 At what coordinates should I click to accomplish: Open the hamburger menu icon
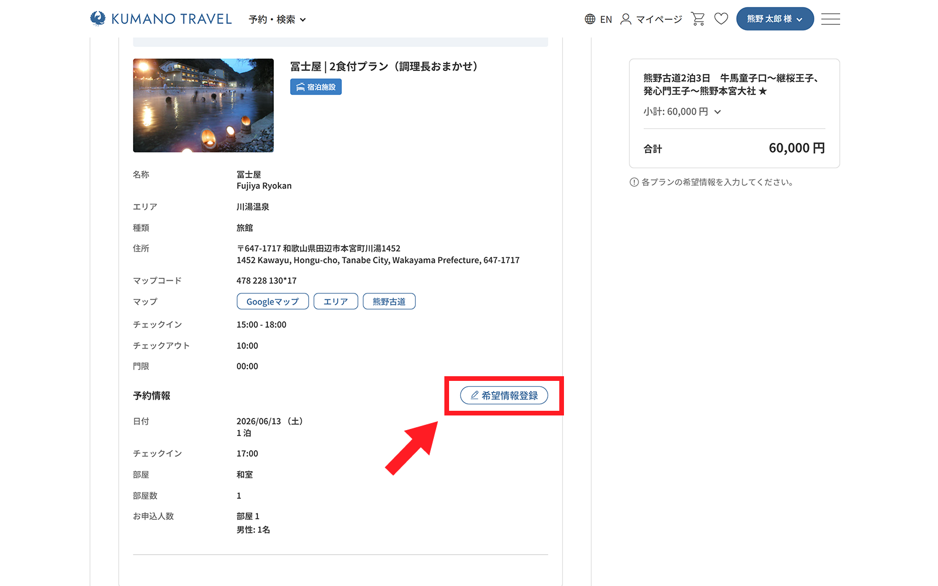830,19
